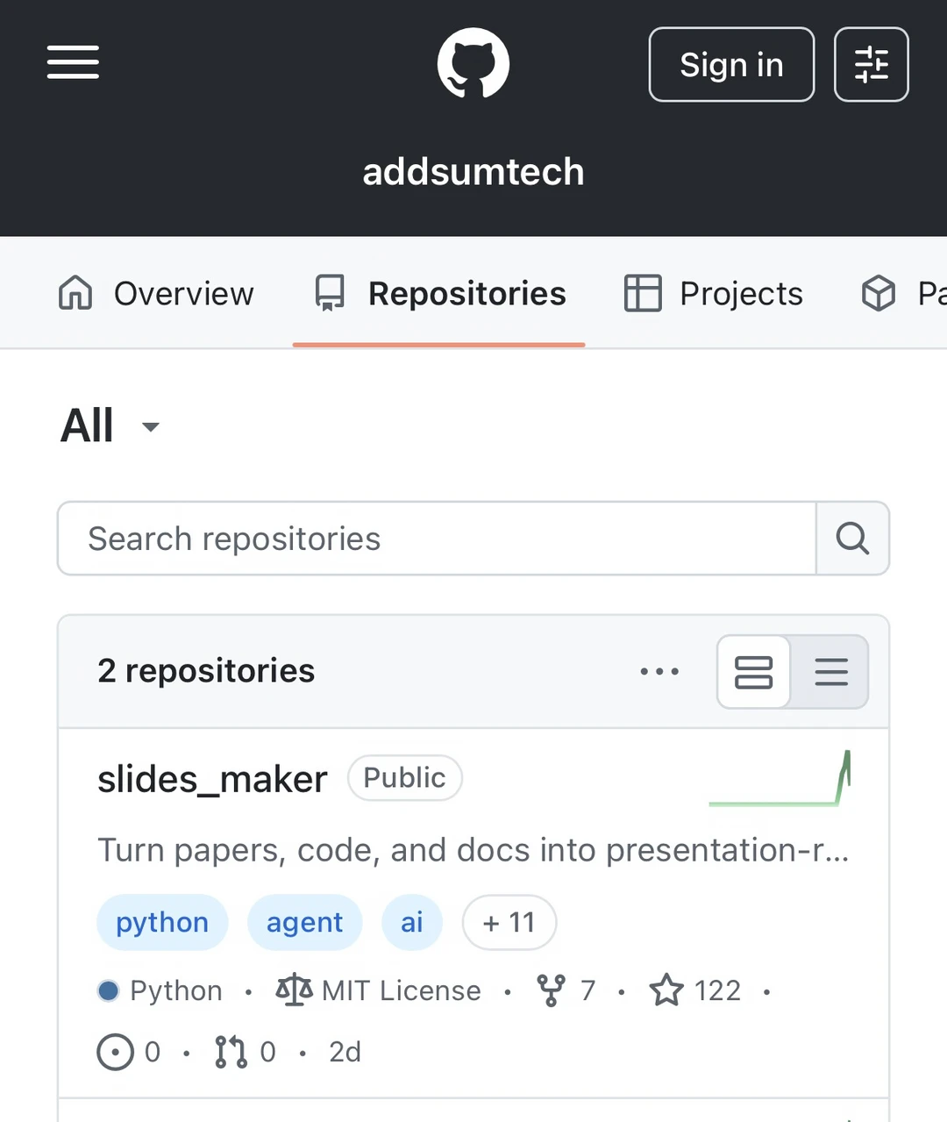Open the three-dot options menu
This screenshot has width=947, height=1122.
pyautogui.click(x=659, y=672)
